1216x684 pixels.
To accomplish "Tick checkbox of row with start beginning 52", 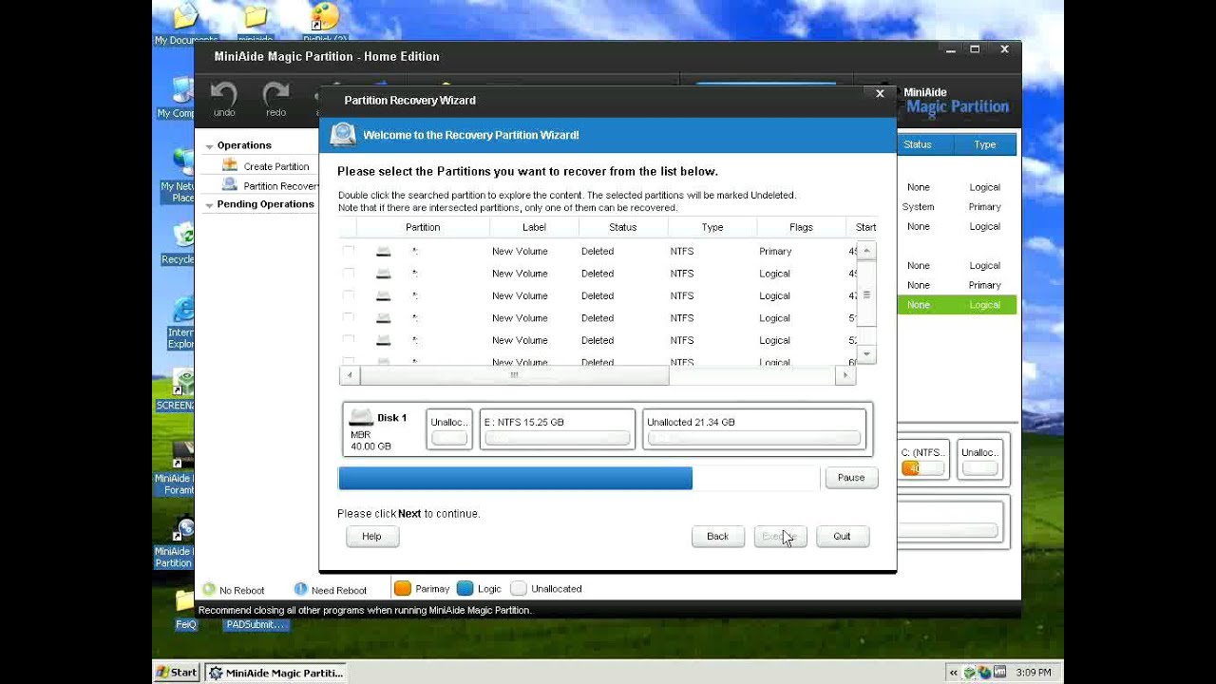I will click(349, 340).
